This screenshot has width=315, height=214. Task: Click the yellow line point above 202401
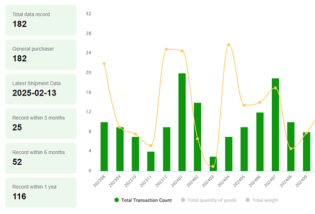pyautogui.click(x=182, y=51)
